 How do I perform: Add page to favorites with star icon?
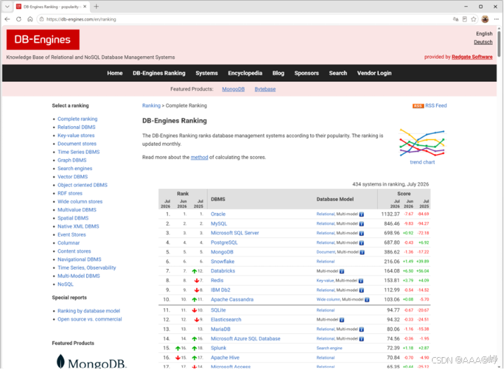pyautogui.click(x=473, y=20)
